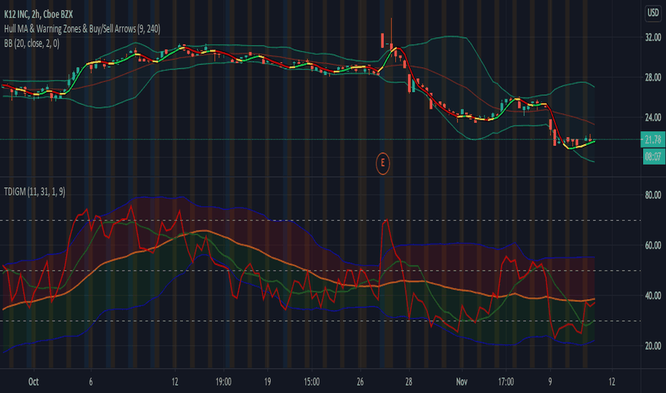Open the USD currency selector
666x393 pixels.
click(x=653, y=13)
